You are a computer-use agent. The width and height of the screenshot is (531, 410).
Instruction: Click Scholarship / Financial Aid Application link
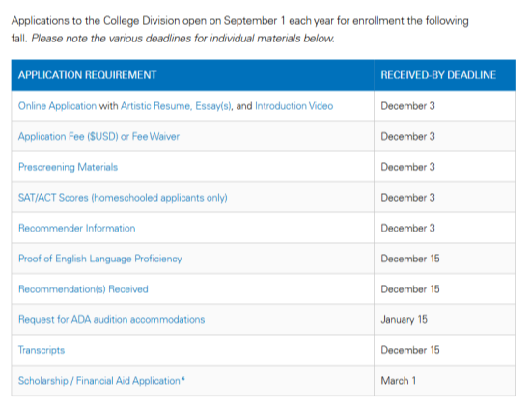(x=101, y=381)
